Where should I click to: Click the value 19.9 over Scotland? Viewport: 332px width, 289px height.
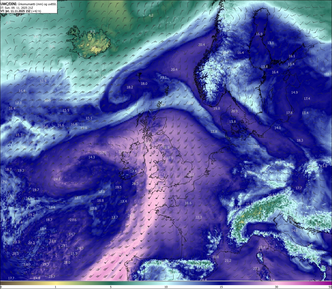click(166, 147)
